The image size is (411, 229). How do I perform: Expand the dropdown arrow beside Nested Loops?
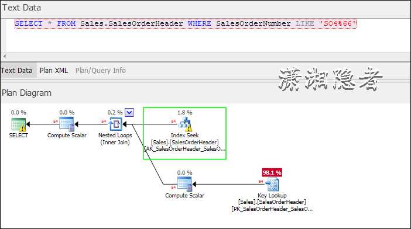click(129, 112)
